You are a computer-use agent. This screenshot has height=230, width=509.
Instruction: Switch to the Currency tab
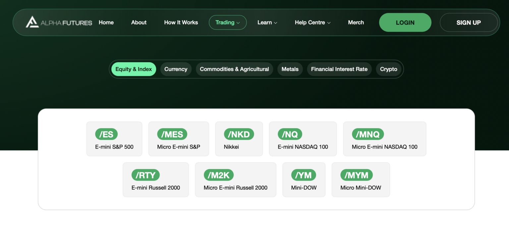tap(176, 69)
